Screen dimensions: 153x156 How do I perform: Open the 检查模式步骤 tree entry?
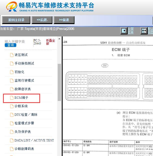tap(24, 123)
